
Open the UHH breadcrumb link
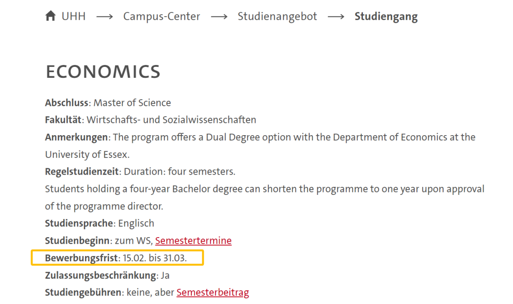73,17
